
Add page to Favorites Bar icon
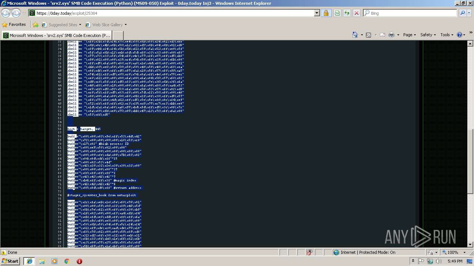[36, 25]
